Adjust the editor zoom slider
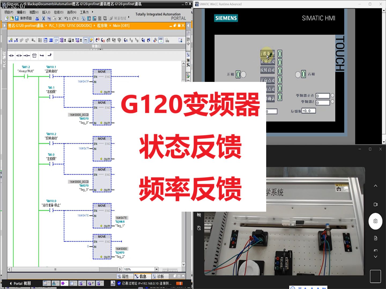 (x=170, y=269)
